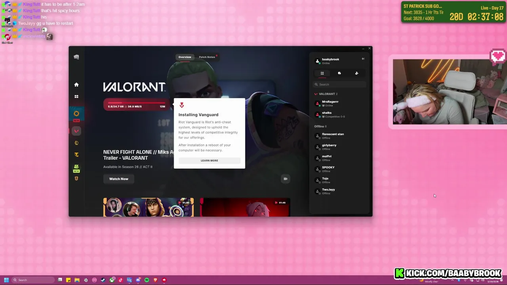Open League of Legends sidebar icon

(x=76, y=143)
